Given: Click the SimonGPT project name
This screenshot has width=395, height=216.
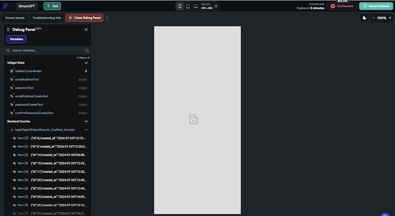Looking at the screenshot, I should 26,6.
